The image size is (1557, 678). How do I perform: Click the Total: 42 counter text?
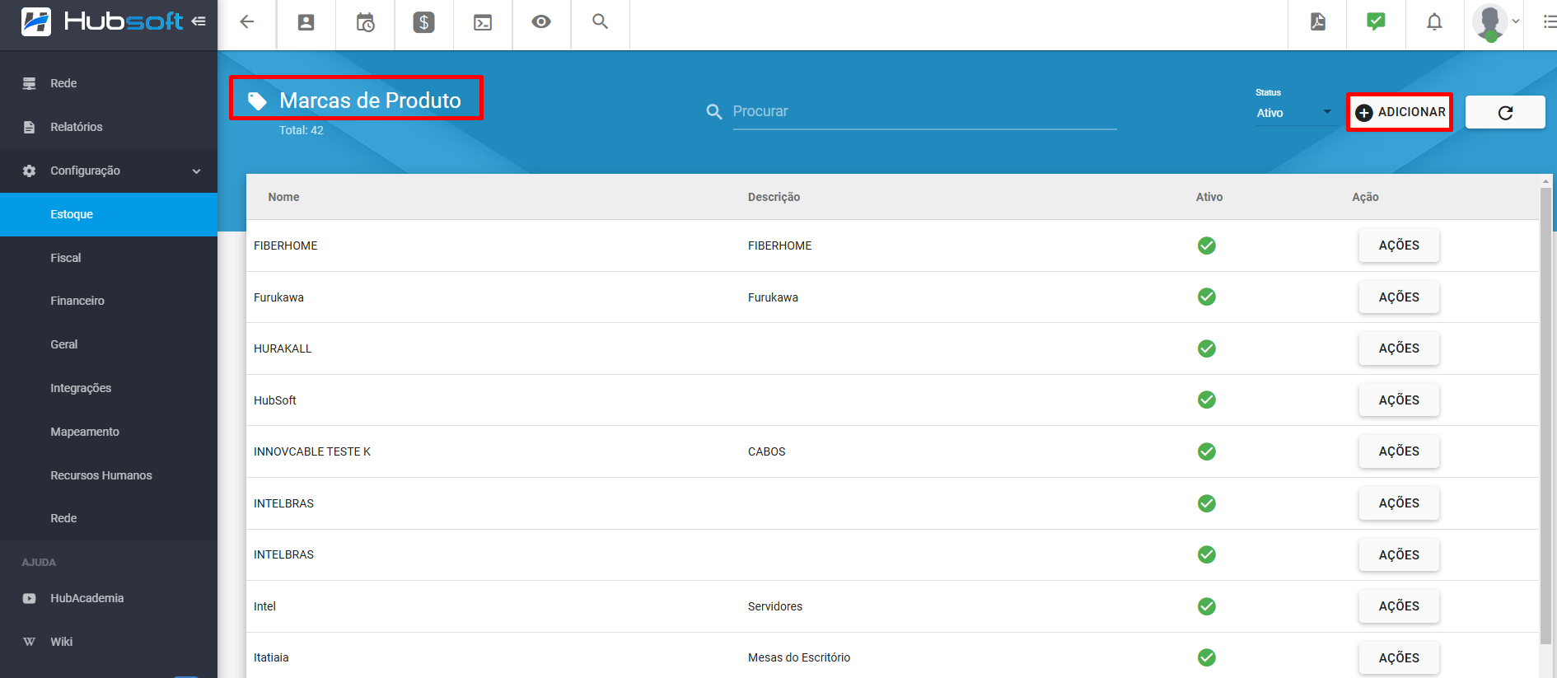301,130
